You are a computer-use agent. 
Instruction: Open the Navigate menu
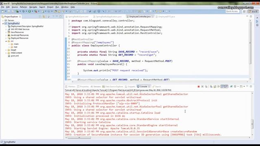coord(33,7)
